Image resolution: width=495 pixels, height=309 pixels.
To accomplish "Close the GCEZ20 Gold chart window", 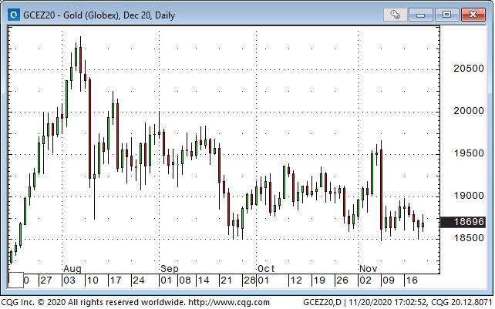I will pos(473,15).
